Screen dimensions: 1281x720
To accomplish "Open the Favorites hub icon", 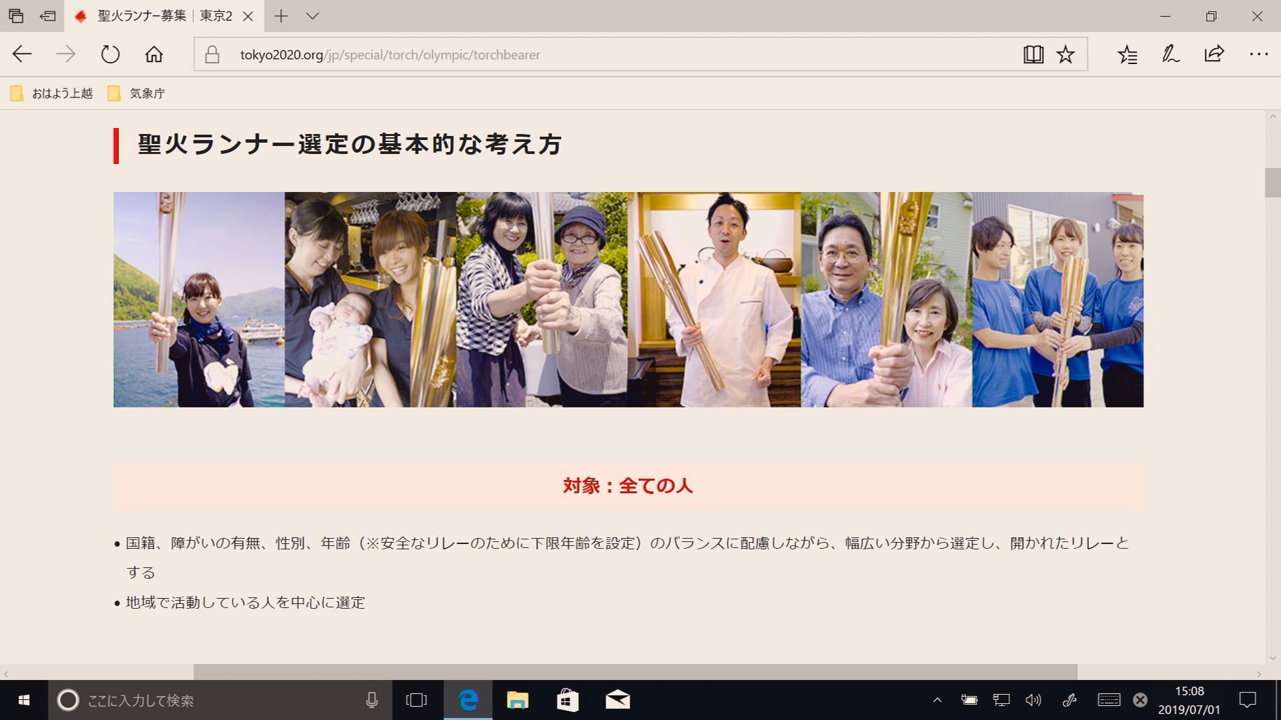I will (1128, 55).
